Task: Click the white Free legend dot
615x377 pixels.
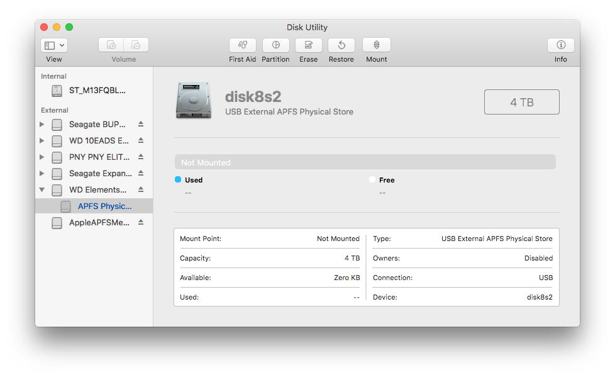Action: [372, 179]
